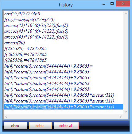Close the history window with red X
132x134 pixels.
click(123, 4)
